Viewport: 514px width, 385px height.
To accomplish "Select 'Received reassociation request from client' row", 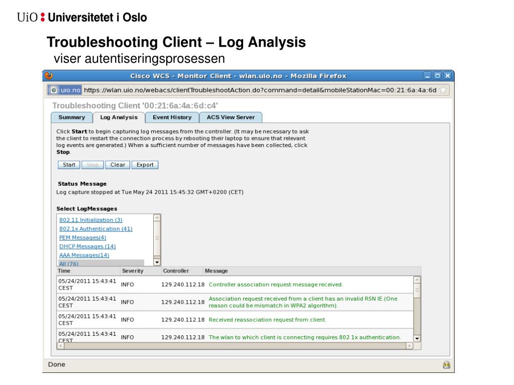I will 235,320.
